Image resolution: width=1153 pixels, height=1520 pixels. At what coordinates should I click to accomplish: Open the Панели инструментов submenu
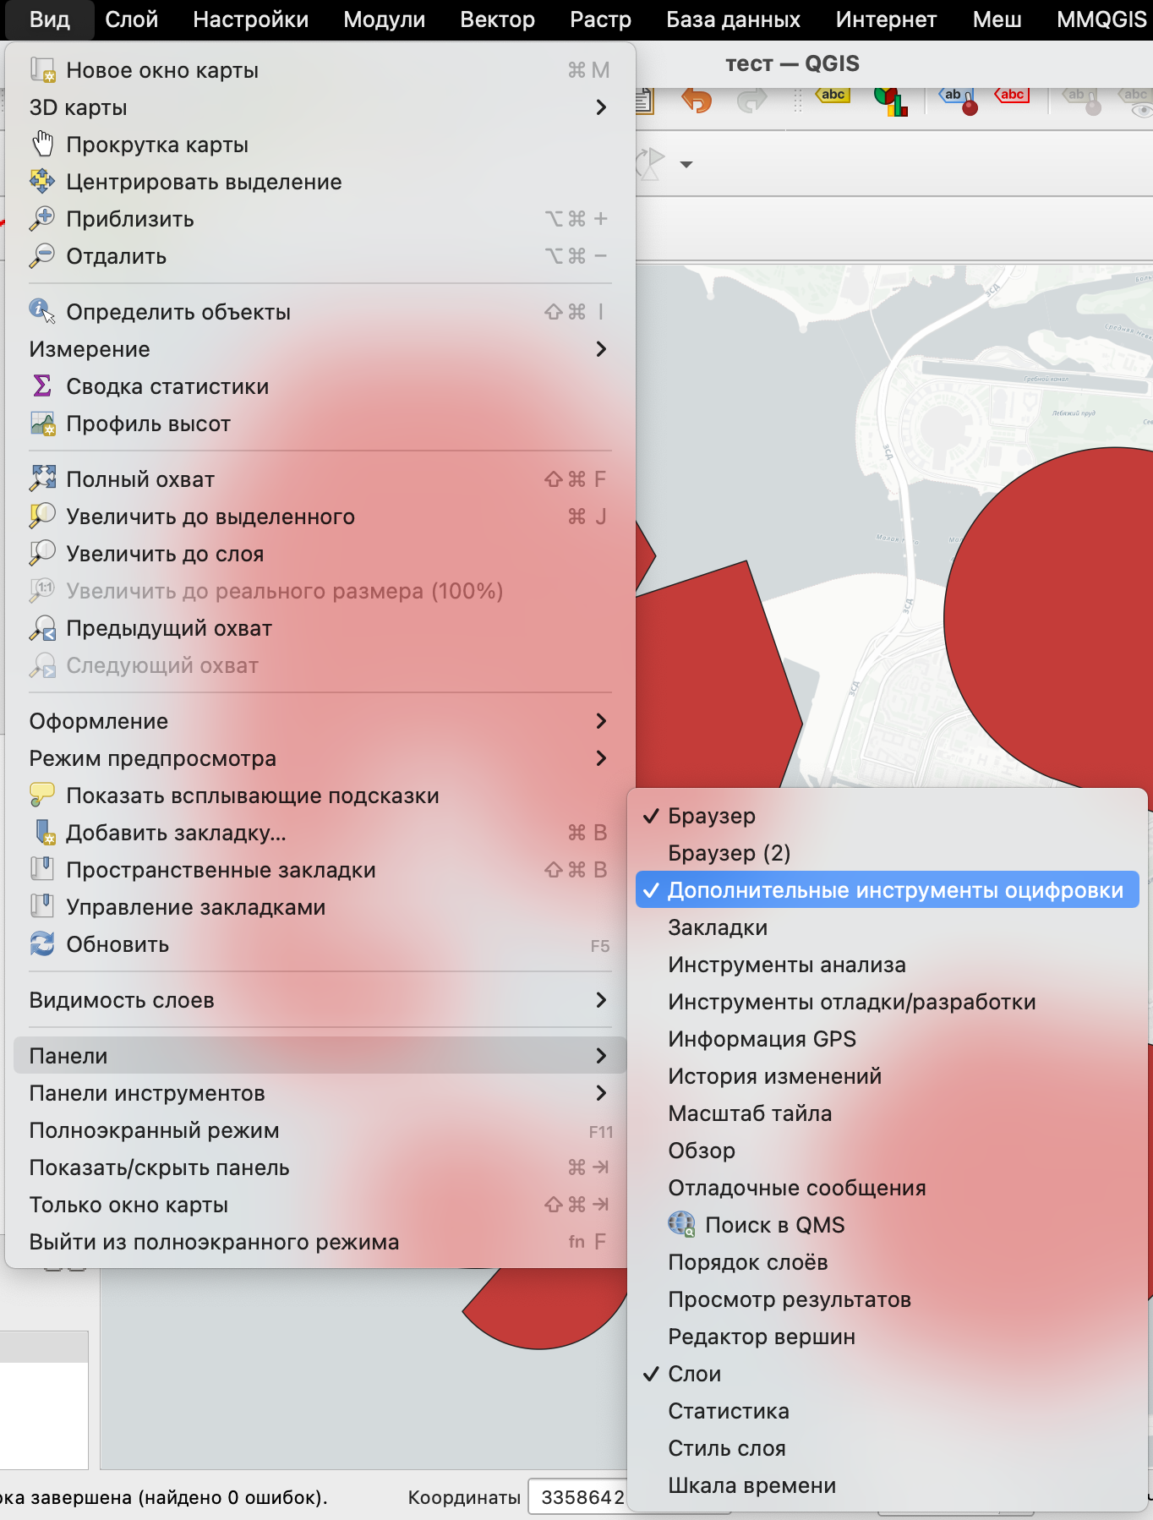point(320,1093)
